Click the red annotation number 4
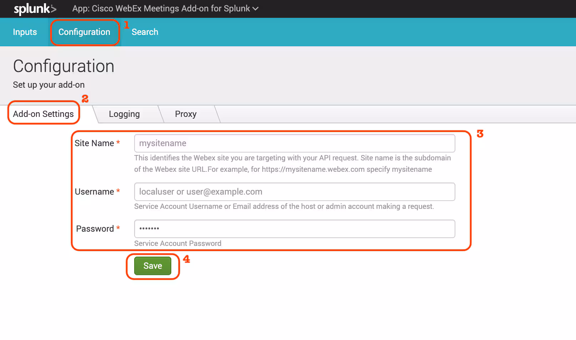This screenshot has height=340, width=576. pos(186,259)
